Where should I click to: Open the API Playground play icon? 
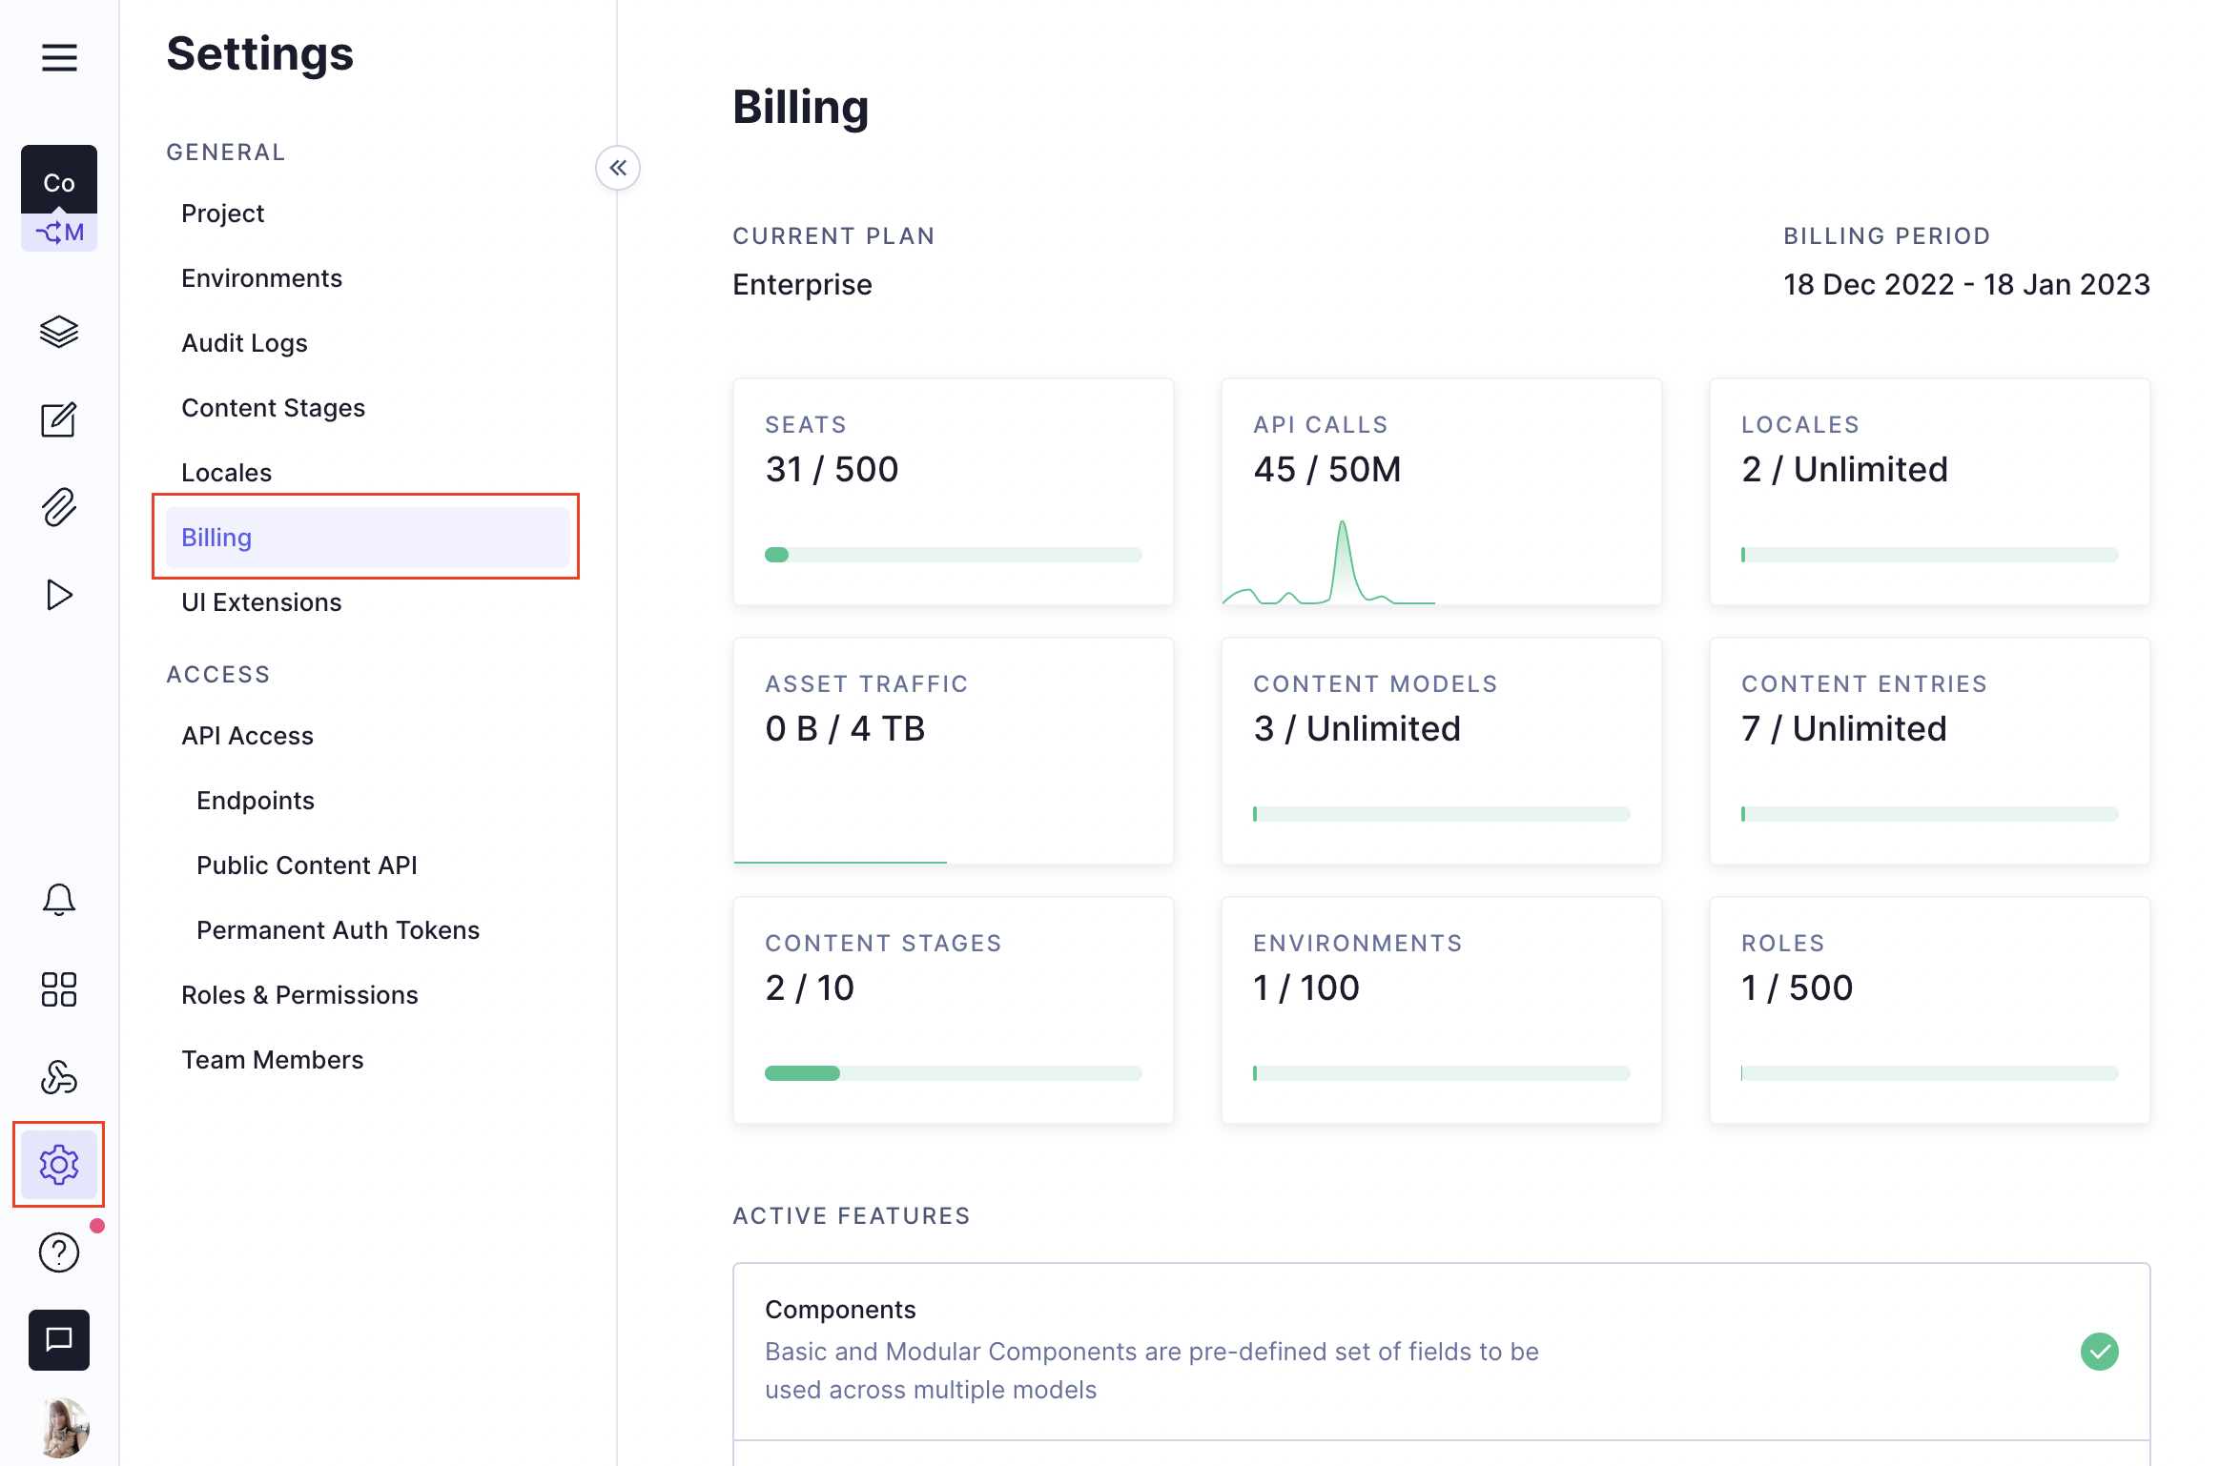pyautogui.click(x=59, y=595)
